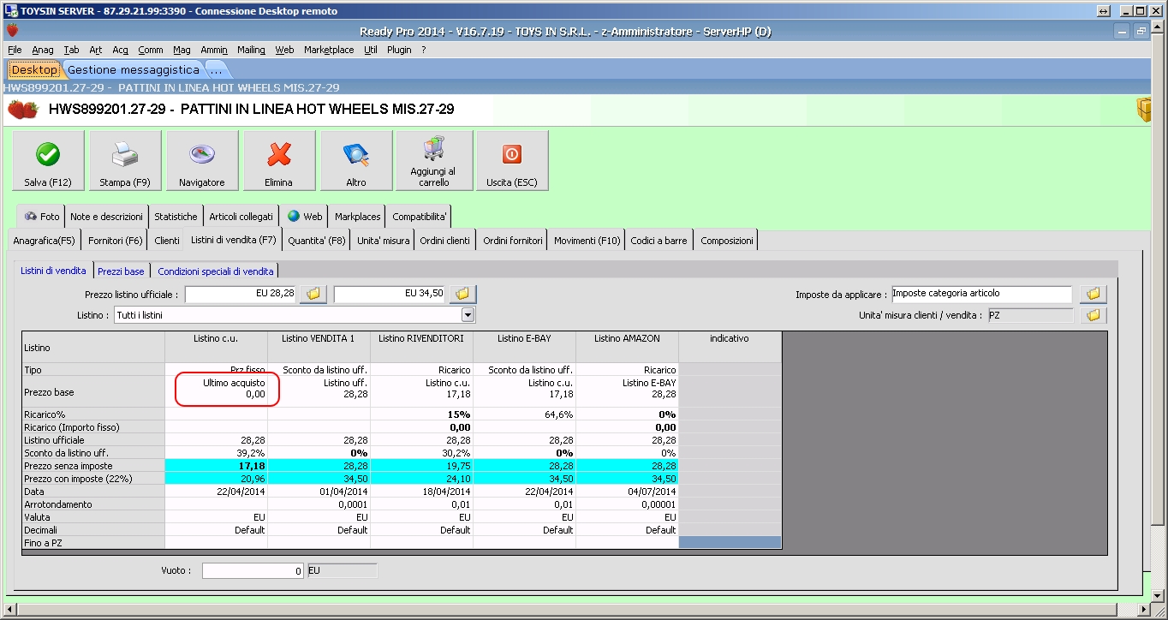Open the Markplaces tab
The height and width of the screenshot is (620, 1168).
point(358,217)
